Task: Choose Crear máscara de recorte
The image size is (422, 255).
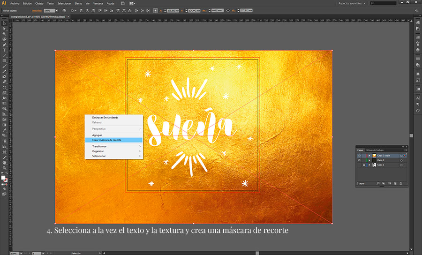Action: (106, 140)
